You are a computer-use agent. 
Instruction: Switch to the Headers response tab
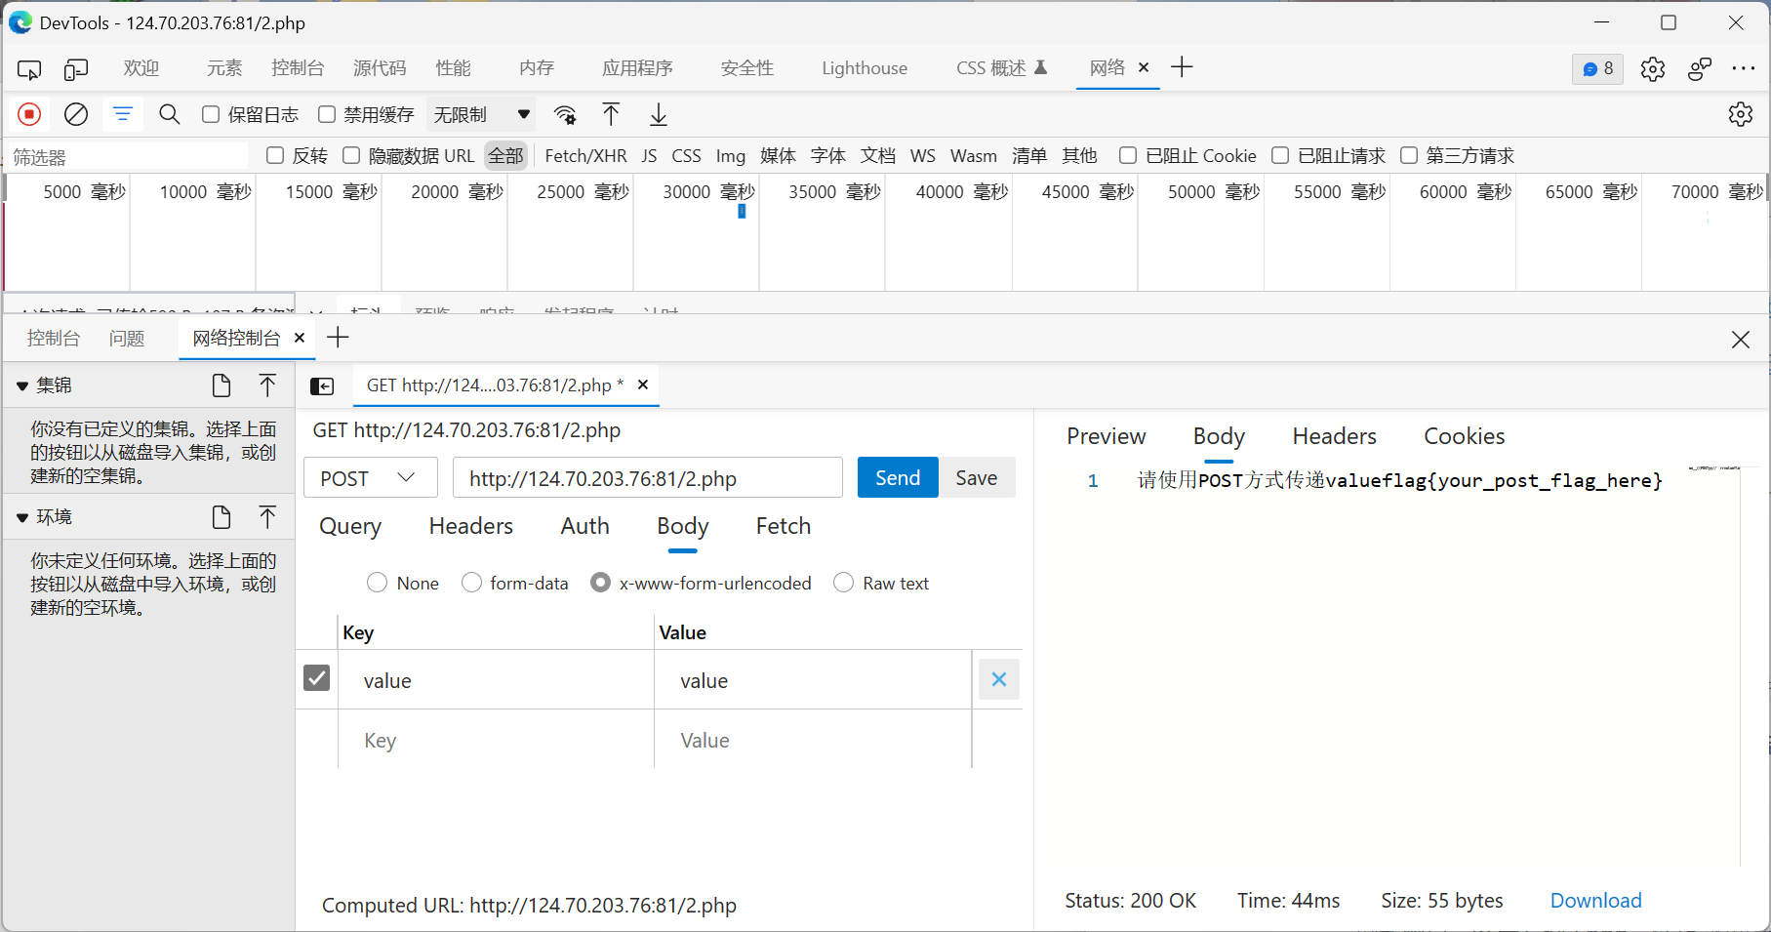point(1334,436)
